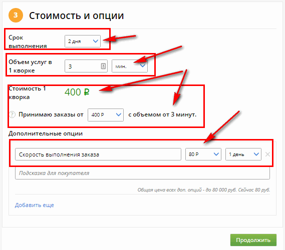
Task: Click the "Стоимость 1 кворка" label
Action: click(27, 92)
